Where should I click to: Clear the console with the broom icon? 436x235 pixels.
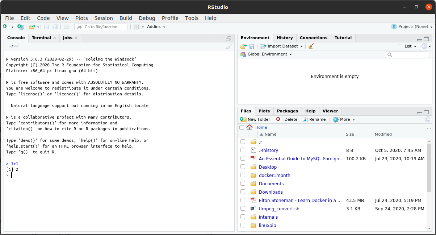coord(229,46)
